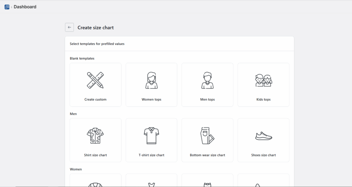Click the T-shirt size chart label

pos(151,155)
